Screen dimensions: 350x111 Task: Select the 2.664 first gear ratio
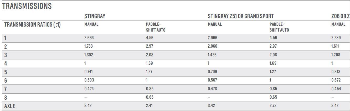tap(89, 38)
